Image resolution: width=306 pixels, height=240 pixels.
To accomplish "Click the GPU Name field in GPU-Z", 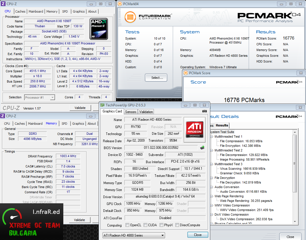I will tap(153, 120).
